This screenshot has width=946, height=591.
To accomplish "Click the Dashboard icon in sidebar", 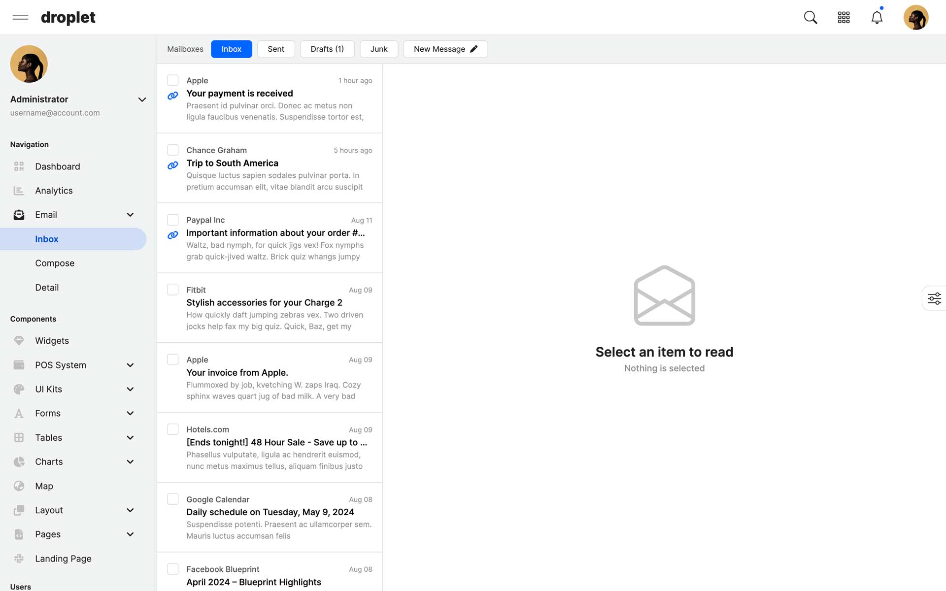I will click(x=19, y=166).
